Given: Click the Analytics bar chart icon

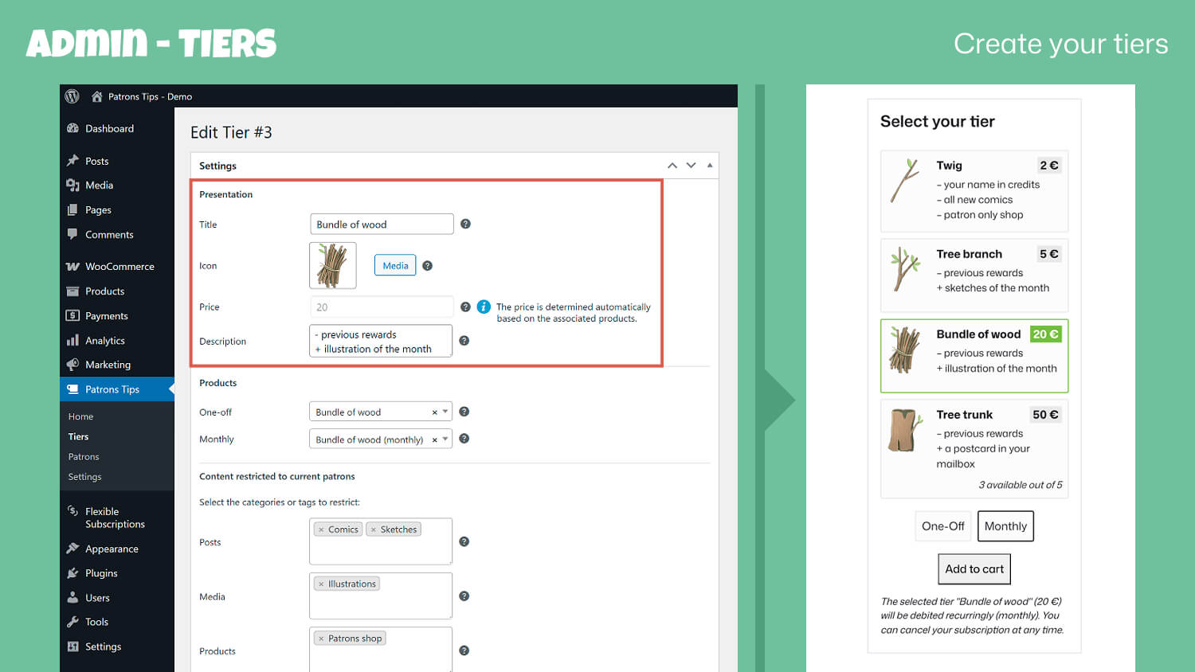Looking at the screenshot, I should tap(72, 340).
